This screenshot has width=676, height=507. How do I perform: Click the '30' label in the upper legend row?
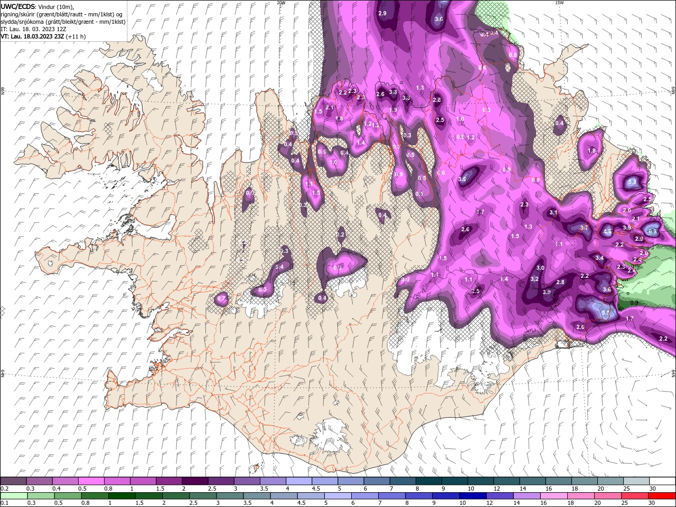pos(653,489)
